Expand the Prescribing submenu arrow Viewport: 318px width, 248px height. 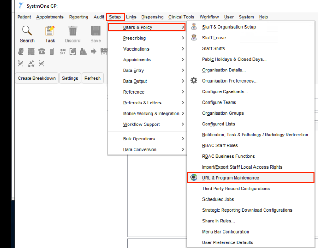pyautogui.click(x=183, y=38)
